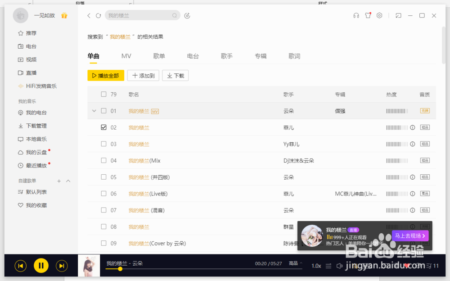Toggle the select-all checkbox beside 79
The width and height of the screenshot is (450, 281).
click(103, 94)
